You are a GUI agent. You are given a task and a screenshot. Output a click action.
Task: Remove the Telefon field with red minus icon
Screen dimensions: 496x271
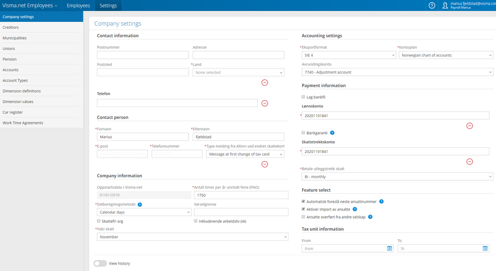tap(265, 103)
